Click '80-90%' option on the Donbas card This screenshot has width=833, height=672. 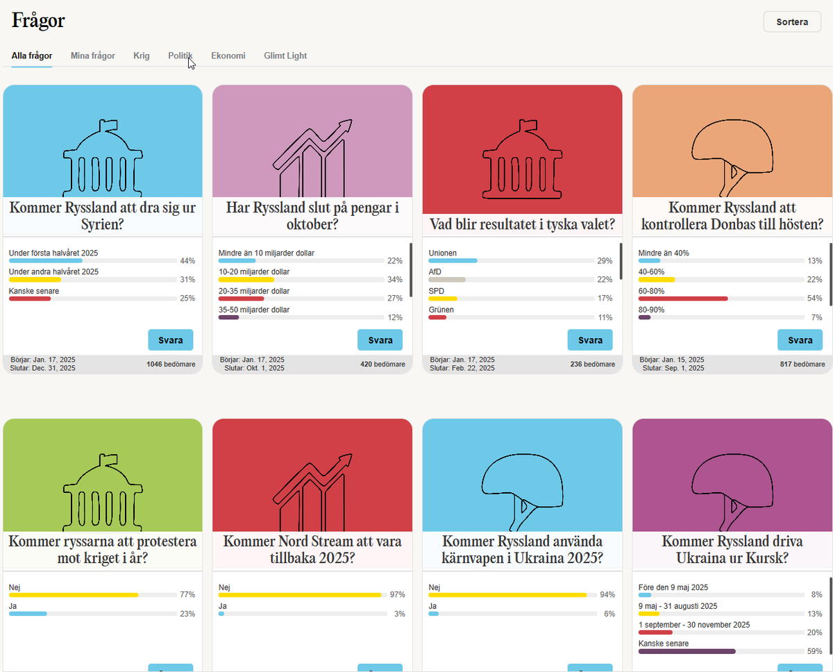coord(652,310)
